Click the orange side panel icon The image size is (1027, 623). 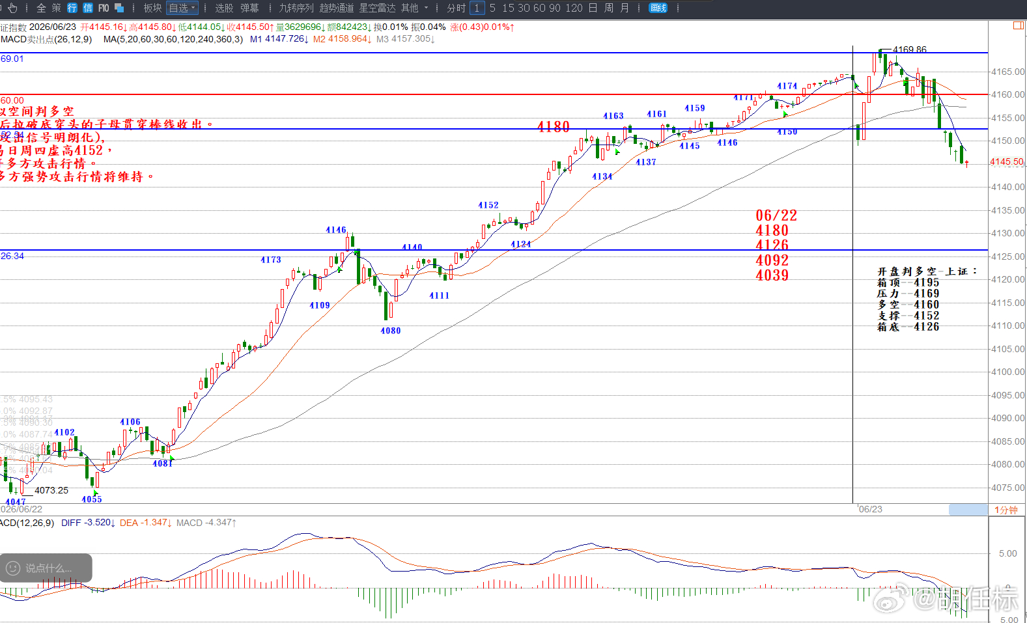pyautogui.click(x=1018, y=25)
